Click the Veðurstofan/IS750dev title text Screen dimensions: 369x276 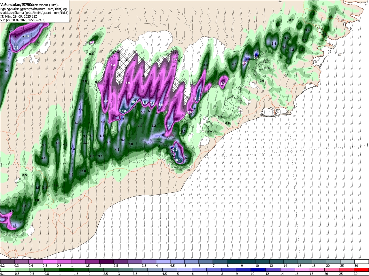(19, 4)
